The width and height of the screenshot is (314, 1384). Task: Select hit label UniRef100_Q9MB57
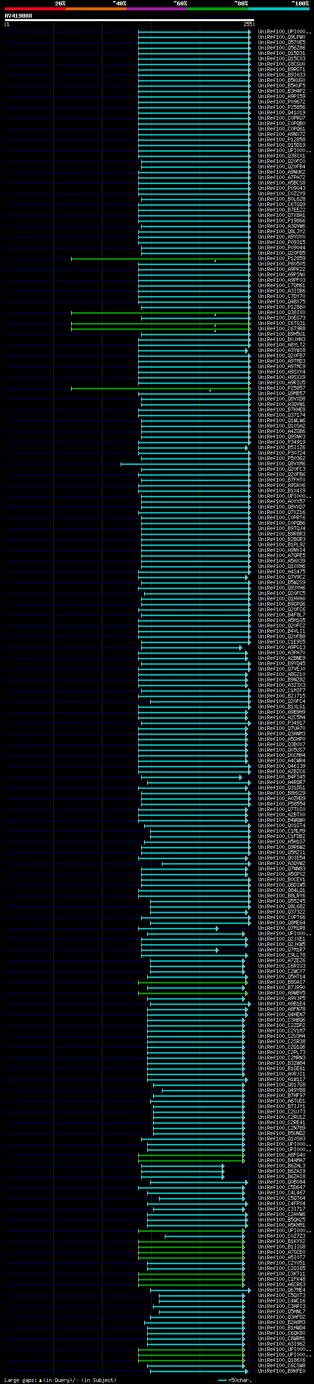click(x=282, y=393)
